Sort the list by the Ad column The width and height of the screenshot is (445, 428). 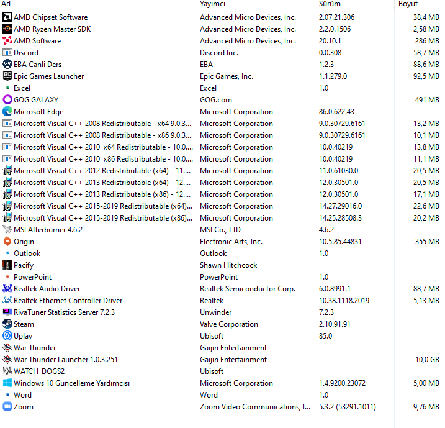tap(6, 4)
